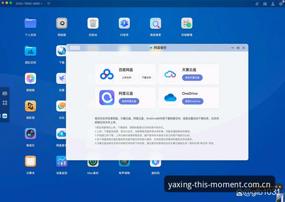
Task: Open the 极影视 video app
Action: tap(30, 106)
